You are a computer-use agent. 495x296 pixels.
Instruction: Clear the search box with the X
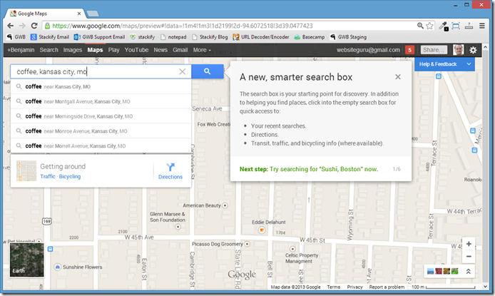coord(182,71)
